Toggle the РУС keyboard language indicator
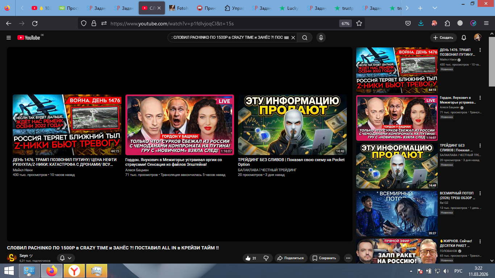This screenshot has height=278, width=495. [458, 271]
